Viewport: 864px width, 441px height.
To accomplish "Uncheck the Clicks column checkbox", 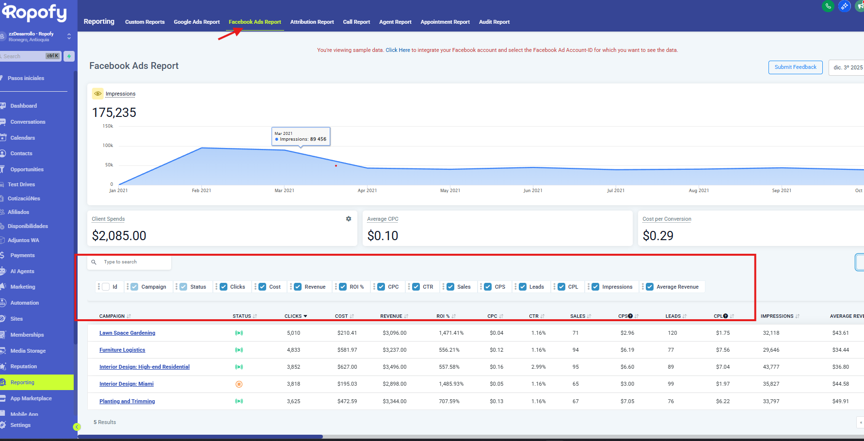I will point(224,287).
